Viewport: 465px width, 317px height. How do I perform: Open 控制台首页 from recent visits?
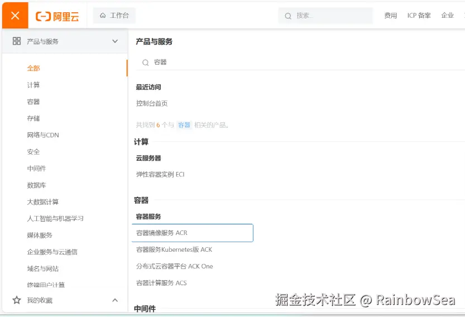click(152, 103)
